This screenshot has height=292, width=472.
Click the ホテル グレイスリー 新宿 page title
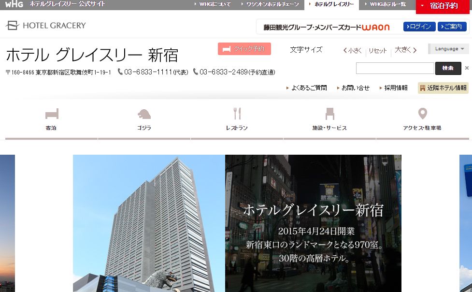point(92,55)
